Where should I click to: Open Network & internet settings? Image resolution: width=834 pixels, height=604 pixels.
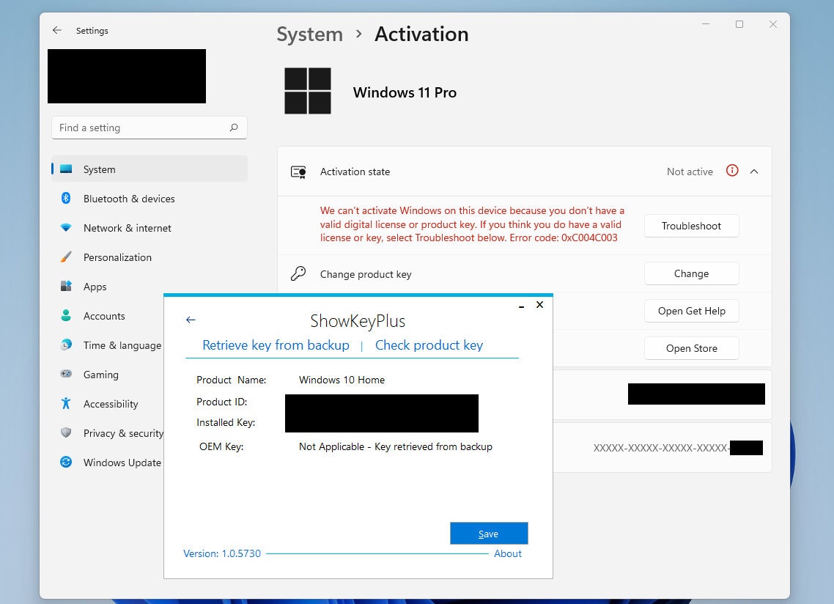150,228
